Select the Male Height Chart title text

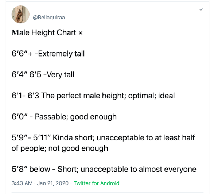coord(44,32)
